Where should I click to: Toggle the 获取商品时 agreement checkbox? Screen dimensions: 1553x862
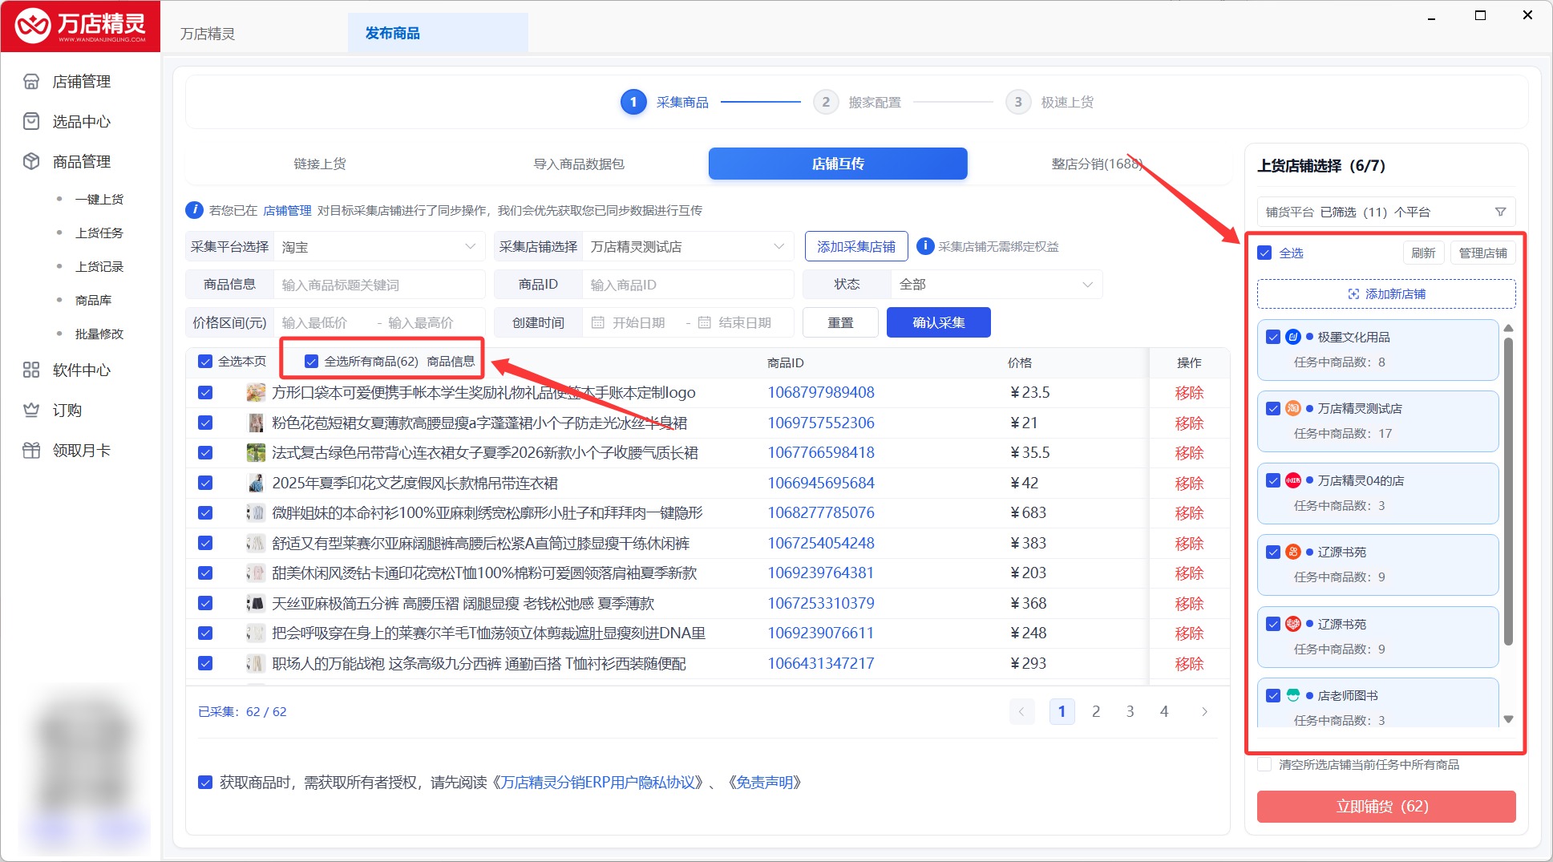pos(205,782)
